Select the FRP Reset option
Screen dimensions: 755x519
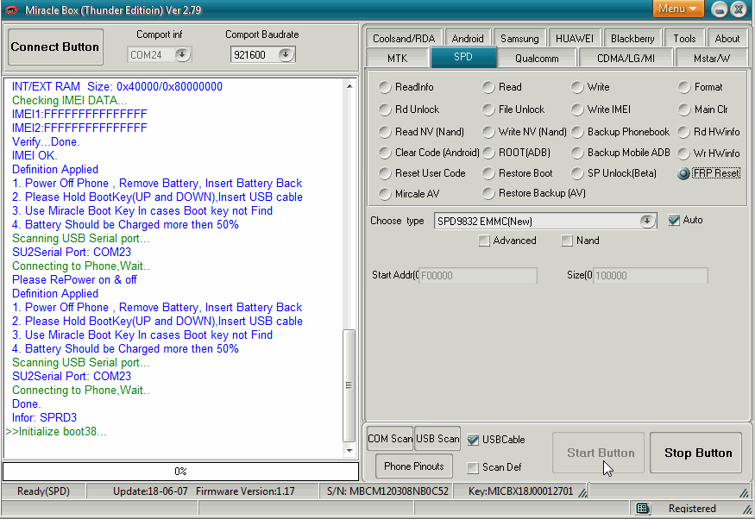point(683,173)
